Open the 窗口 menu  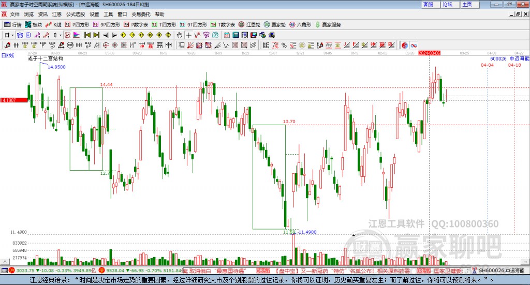click(x=122, y=14)
